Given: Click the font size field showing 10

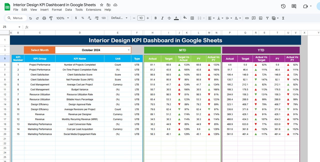Looking at the screenshot, I should click(141, 18).
